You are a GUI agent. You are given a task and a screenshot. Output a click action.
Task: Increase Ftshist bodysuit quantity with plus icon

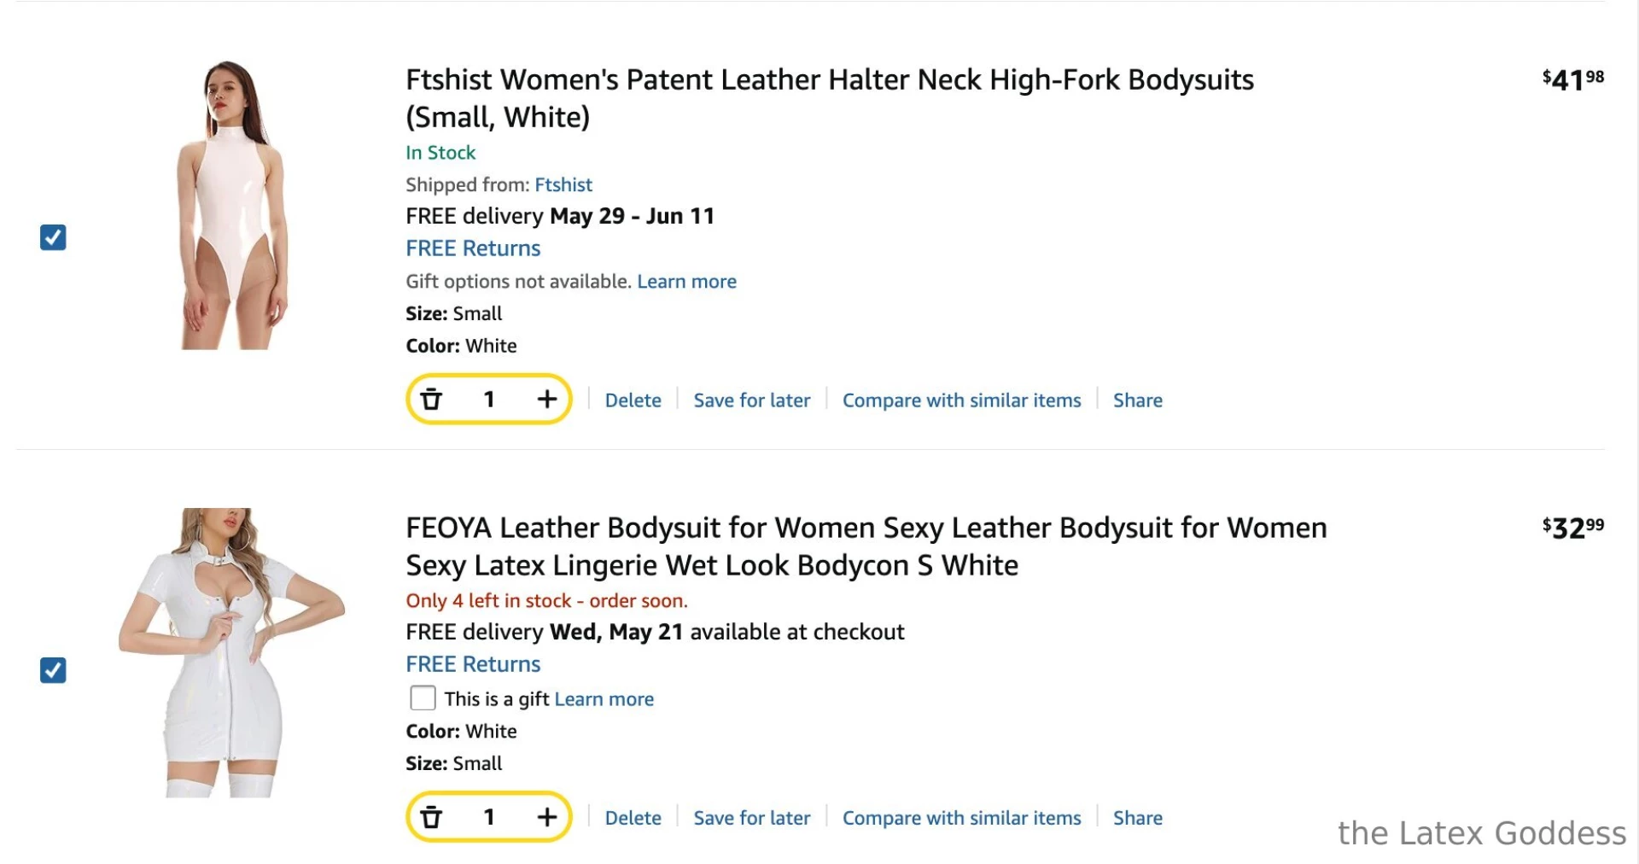click(x=546, y=399)
